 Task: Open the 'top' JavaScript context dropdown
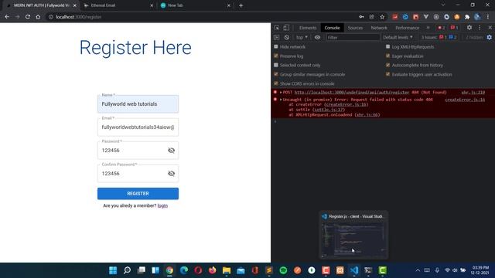302,37
